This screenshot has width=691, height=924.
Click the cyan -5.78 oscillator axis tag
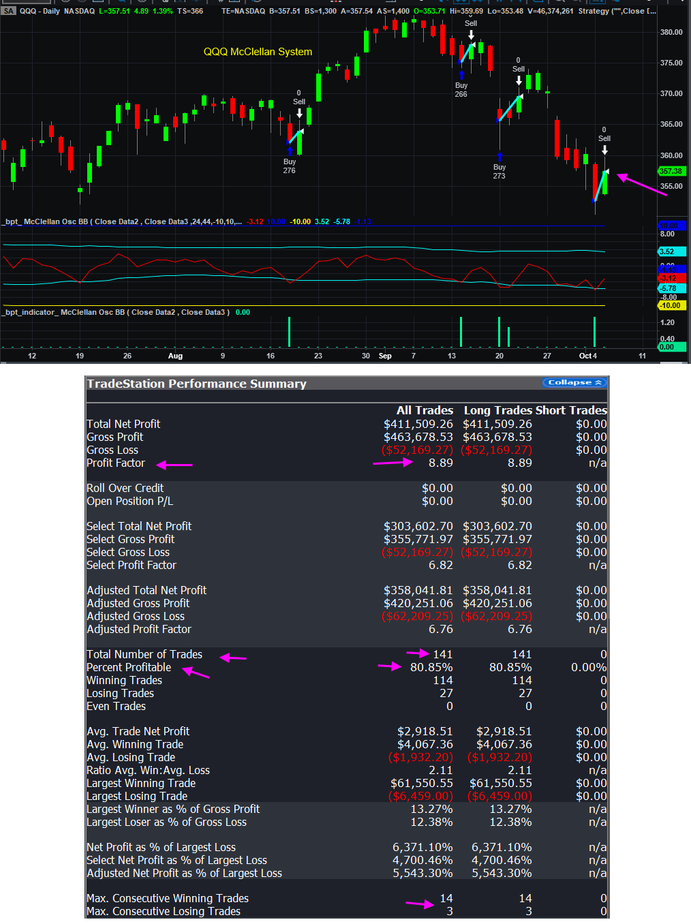[x=671, y=288]
